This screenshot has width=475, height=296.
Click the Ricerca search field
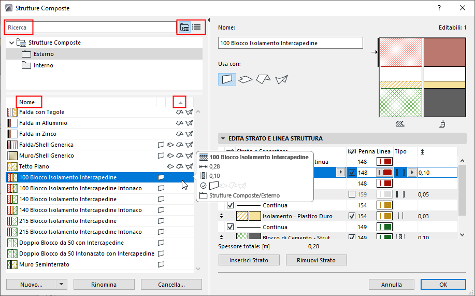click(91, 27)
